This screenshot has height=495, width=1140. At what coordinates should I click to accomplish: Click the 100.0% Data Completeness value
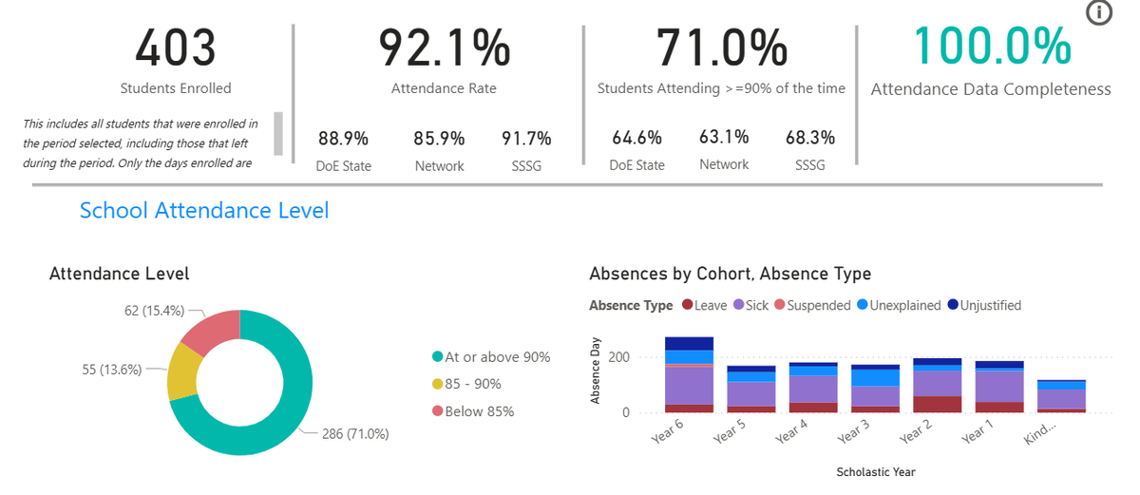point(992,46)
